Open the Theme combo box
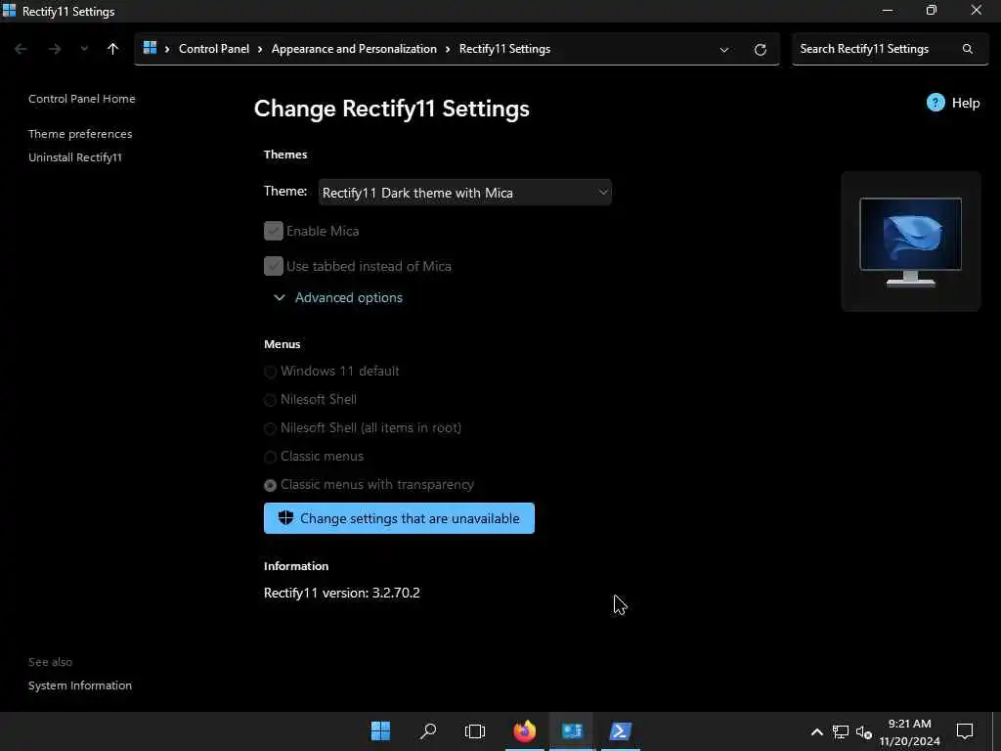 464,193
